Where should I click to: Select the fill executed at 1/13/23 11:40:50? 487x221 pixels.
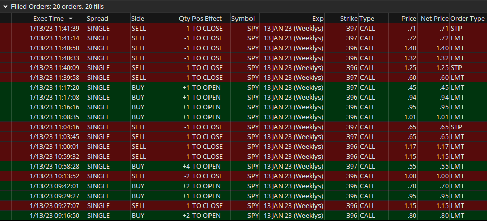click(244, 48)
